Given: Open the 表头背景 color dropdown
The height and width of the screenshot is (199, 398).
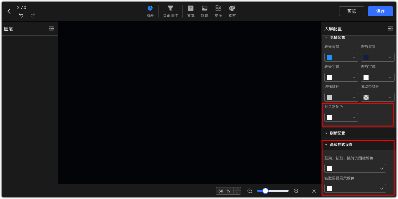Looking at the screenshot, I should 341,57.
